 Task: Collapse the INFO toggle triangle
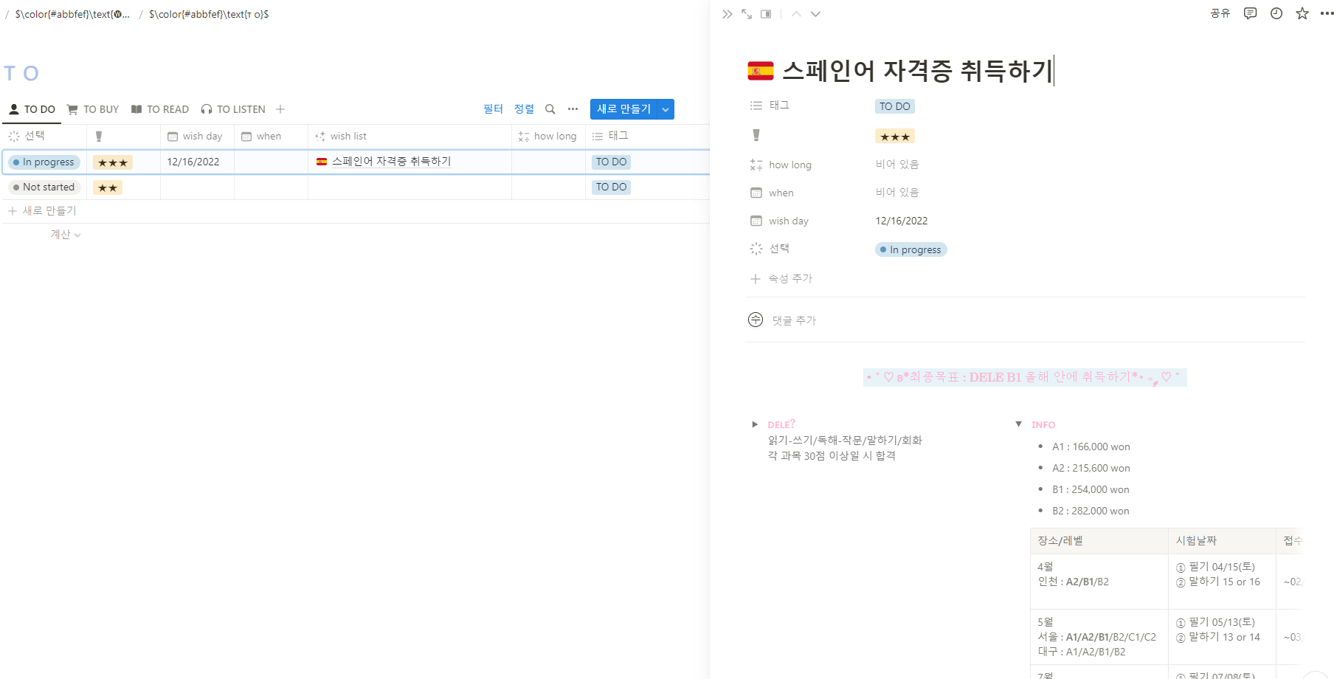(1018, 424)
